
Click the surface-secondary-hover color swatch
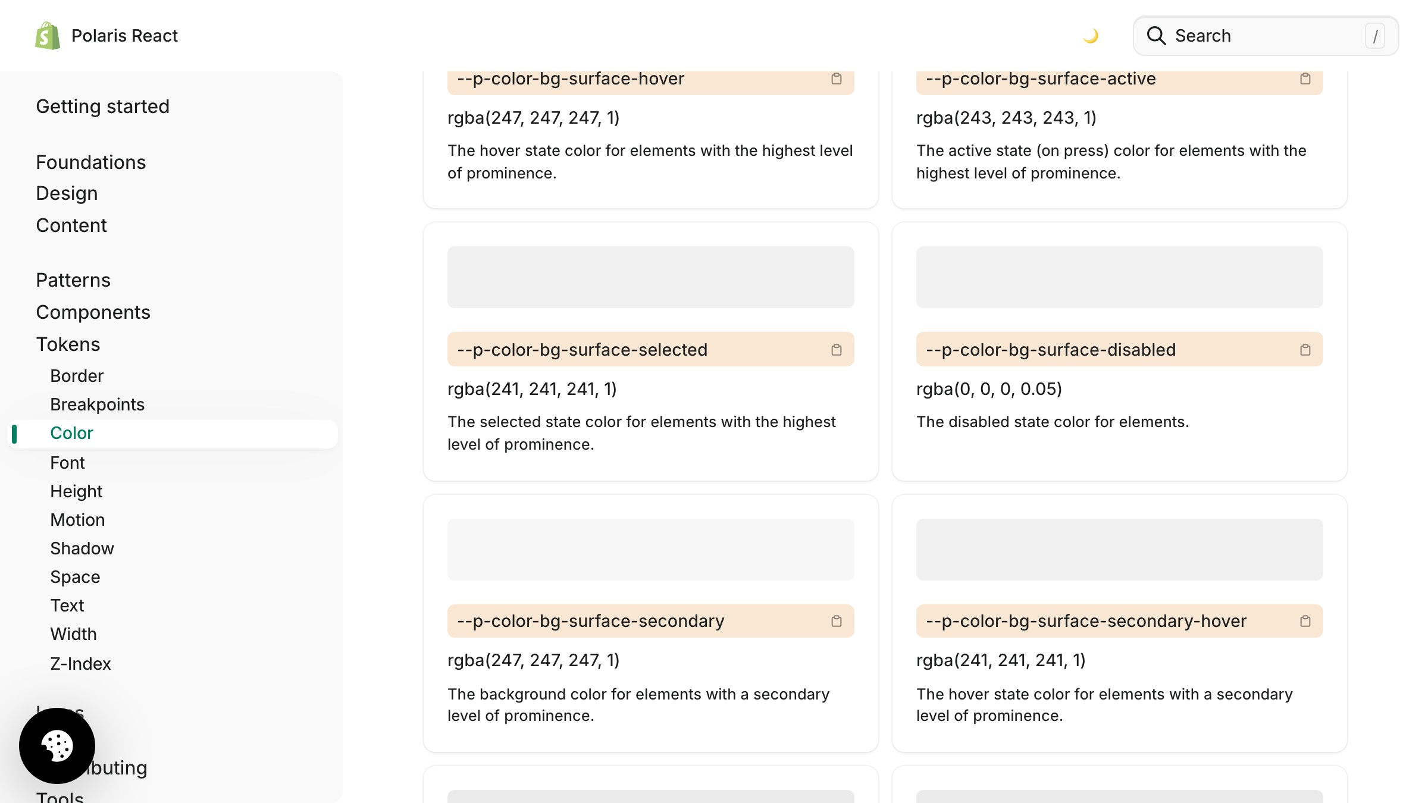[x=1119, y=550]
